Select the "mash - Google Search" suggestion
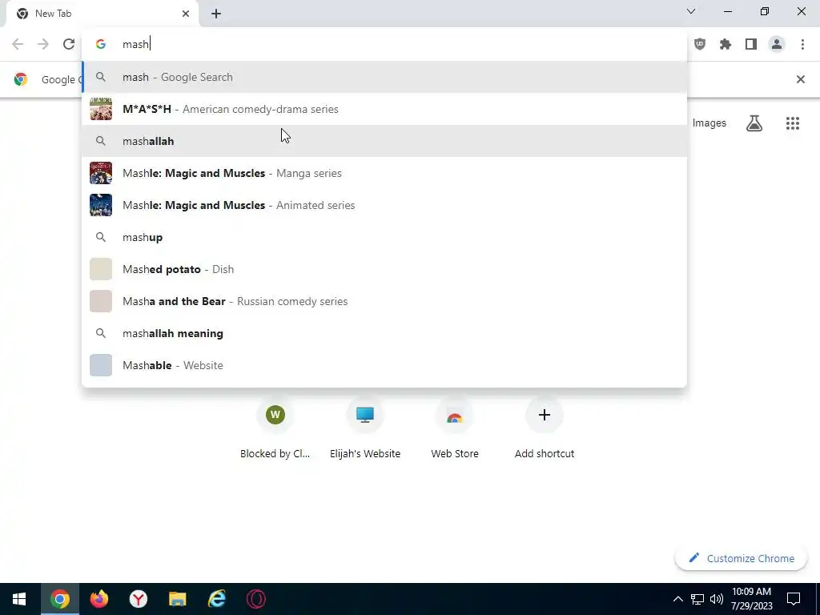The width and height of the screenshot is (820, 615). pyautogui.click(x=384, y=78)
